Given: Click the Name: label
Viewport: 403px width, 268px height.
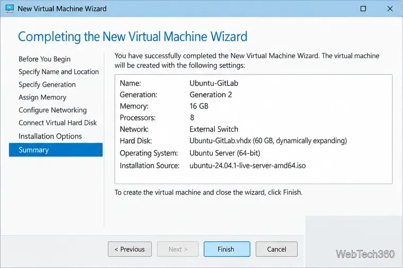Looking at the screenshot, I should pos(130,83).
